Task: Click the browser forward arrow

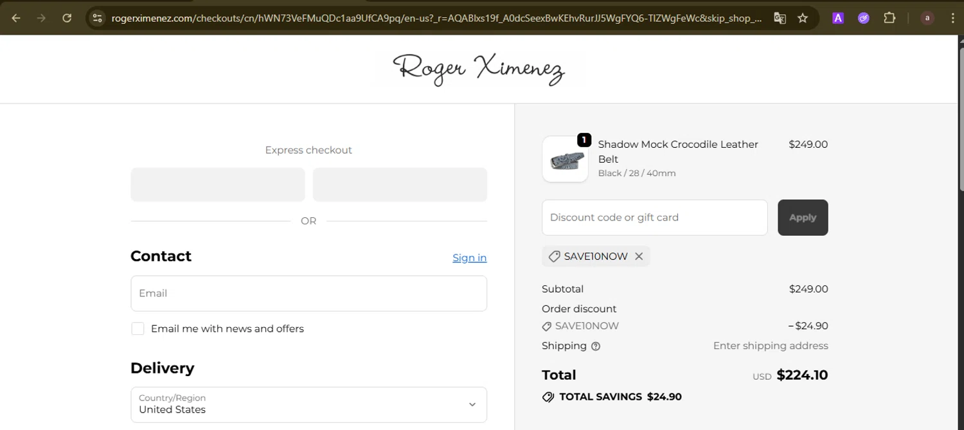Action: [x=41, y=18]
